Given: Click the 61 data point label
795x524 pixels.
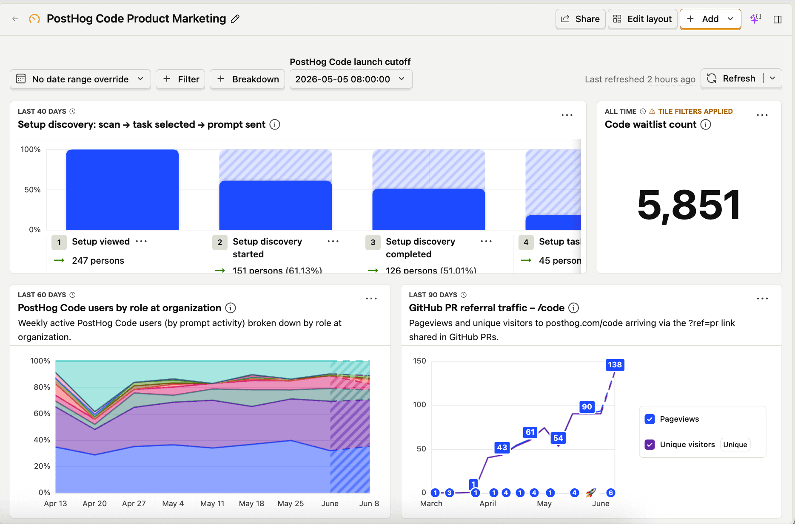Looking at the screenshot, I should click(x=530, y=432).
